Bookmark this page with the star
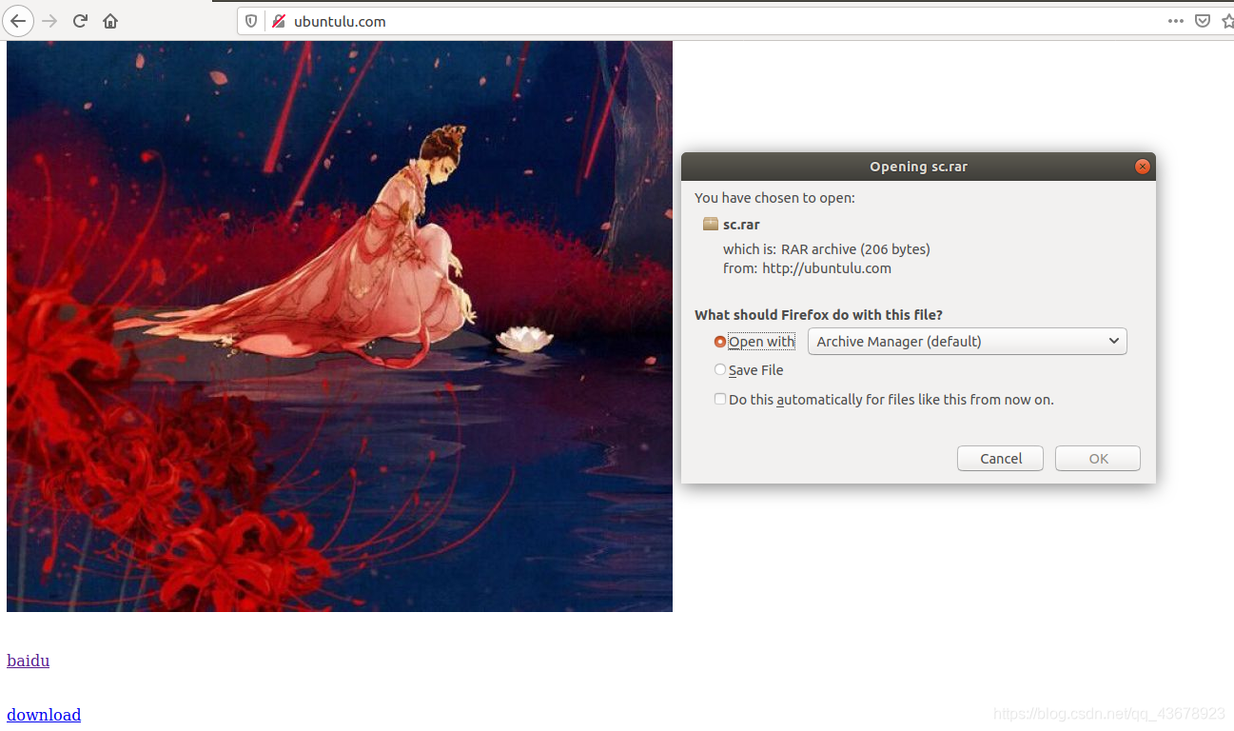The width and height of the screenshot is (1234, 731). (x=1227, y=21)
